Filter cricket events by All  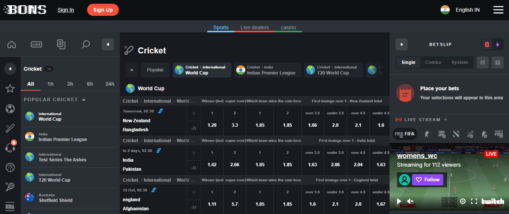[x=31, y=84]
